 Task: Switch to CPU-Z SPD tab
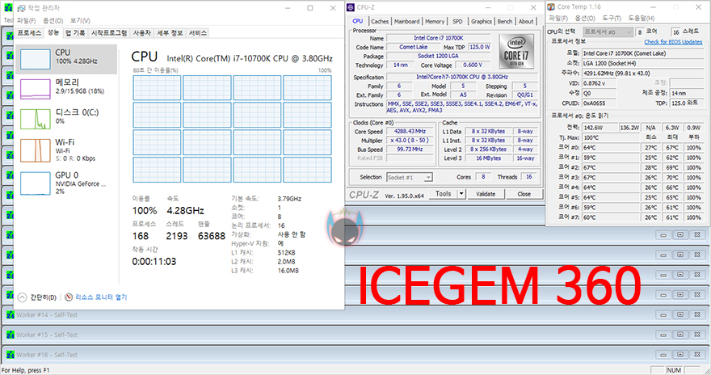[457, 21]
